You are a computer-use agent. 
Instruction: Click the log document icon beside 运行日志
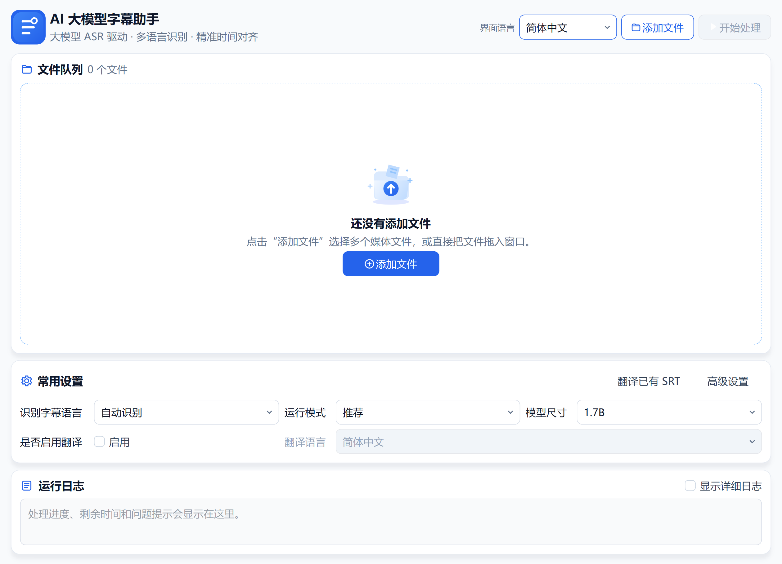point(27,486)
